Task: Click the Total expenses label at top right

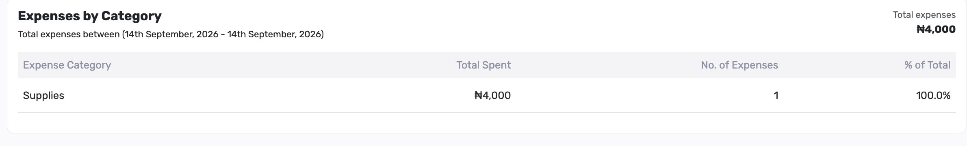Action: [924, 15]
